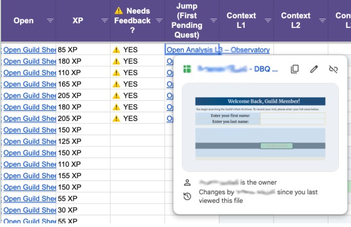Viewport: 351px width, 227px height.
Task: Click the green Sheets icon in popup
Action: pos(186,70)
